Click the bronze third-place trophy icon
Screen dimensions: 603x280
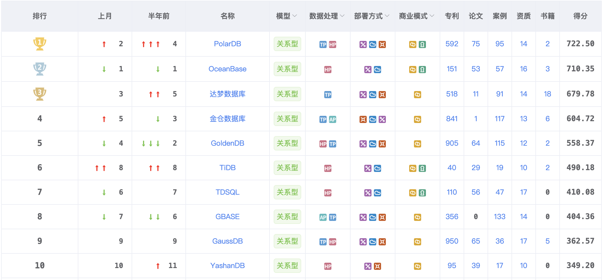tap(39, 94)
